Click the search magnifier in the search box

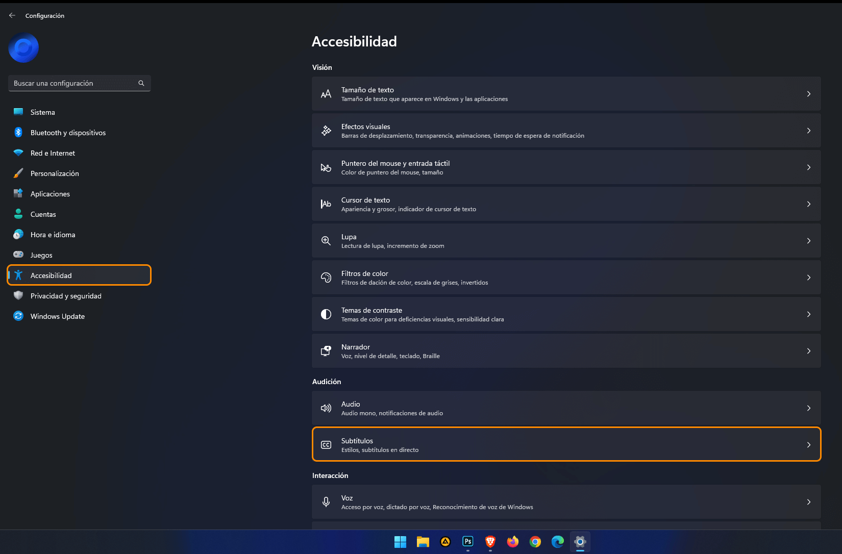click(141, 83)
